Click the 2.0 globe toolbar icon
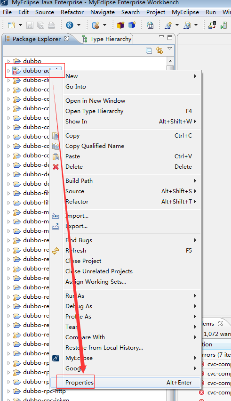Image resolution: width=231 pixels, height=401 pixels. [x=150, y=25]
